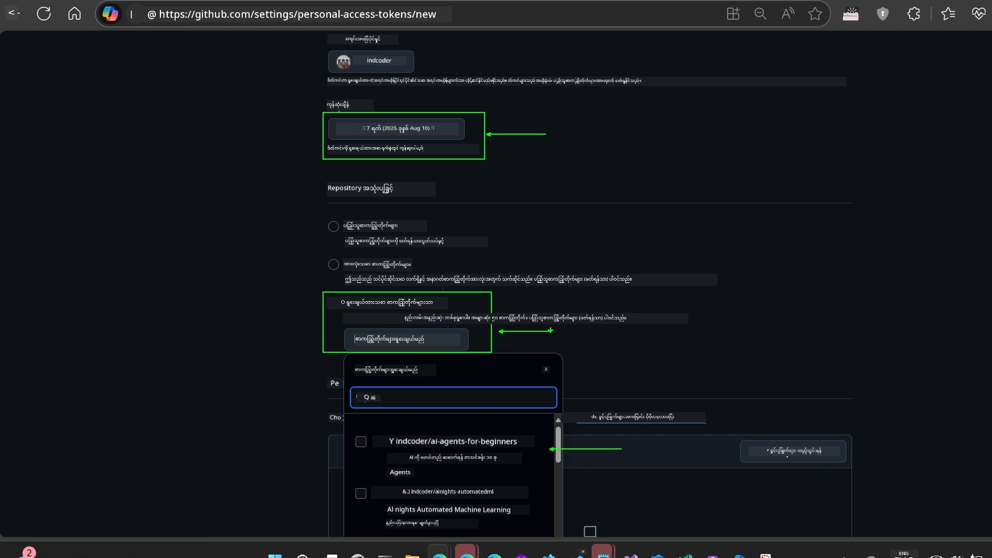Click the browser Home icon
The height and width of the screenshot is (558, 992).
coord(75,14)
